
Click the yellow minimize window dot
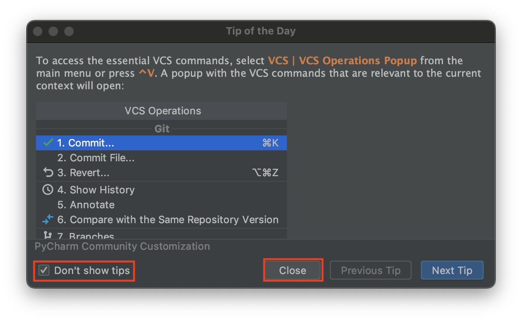pos(53,31)
